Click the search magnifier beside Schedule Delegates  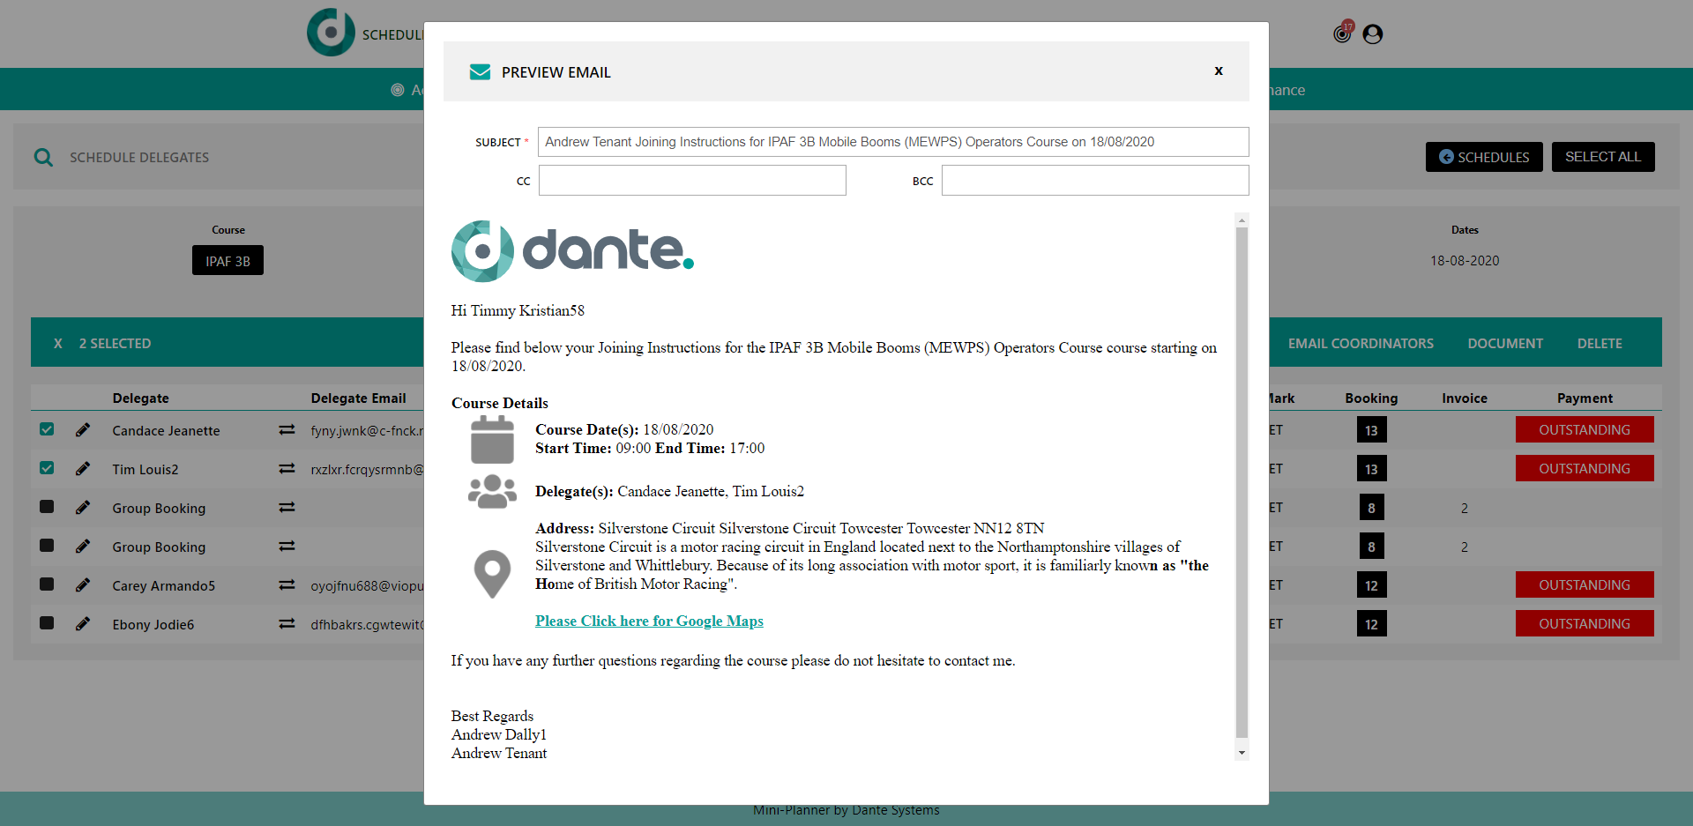[x=43, y=157]
